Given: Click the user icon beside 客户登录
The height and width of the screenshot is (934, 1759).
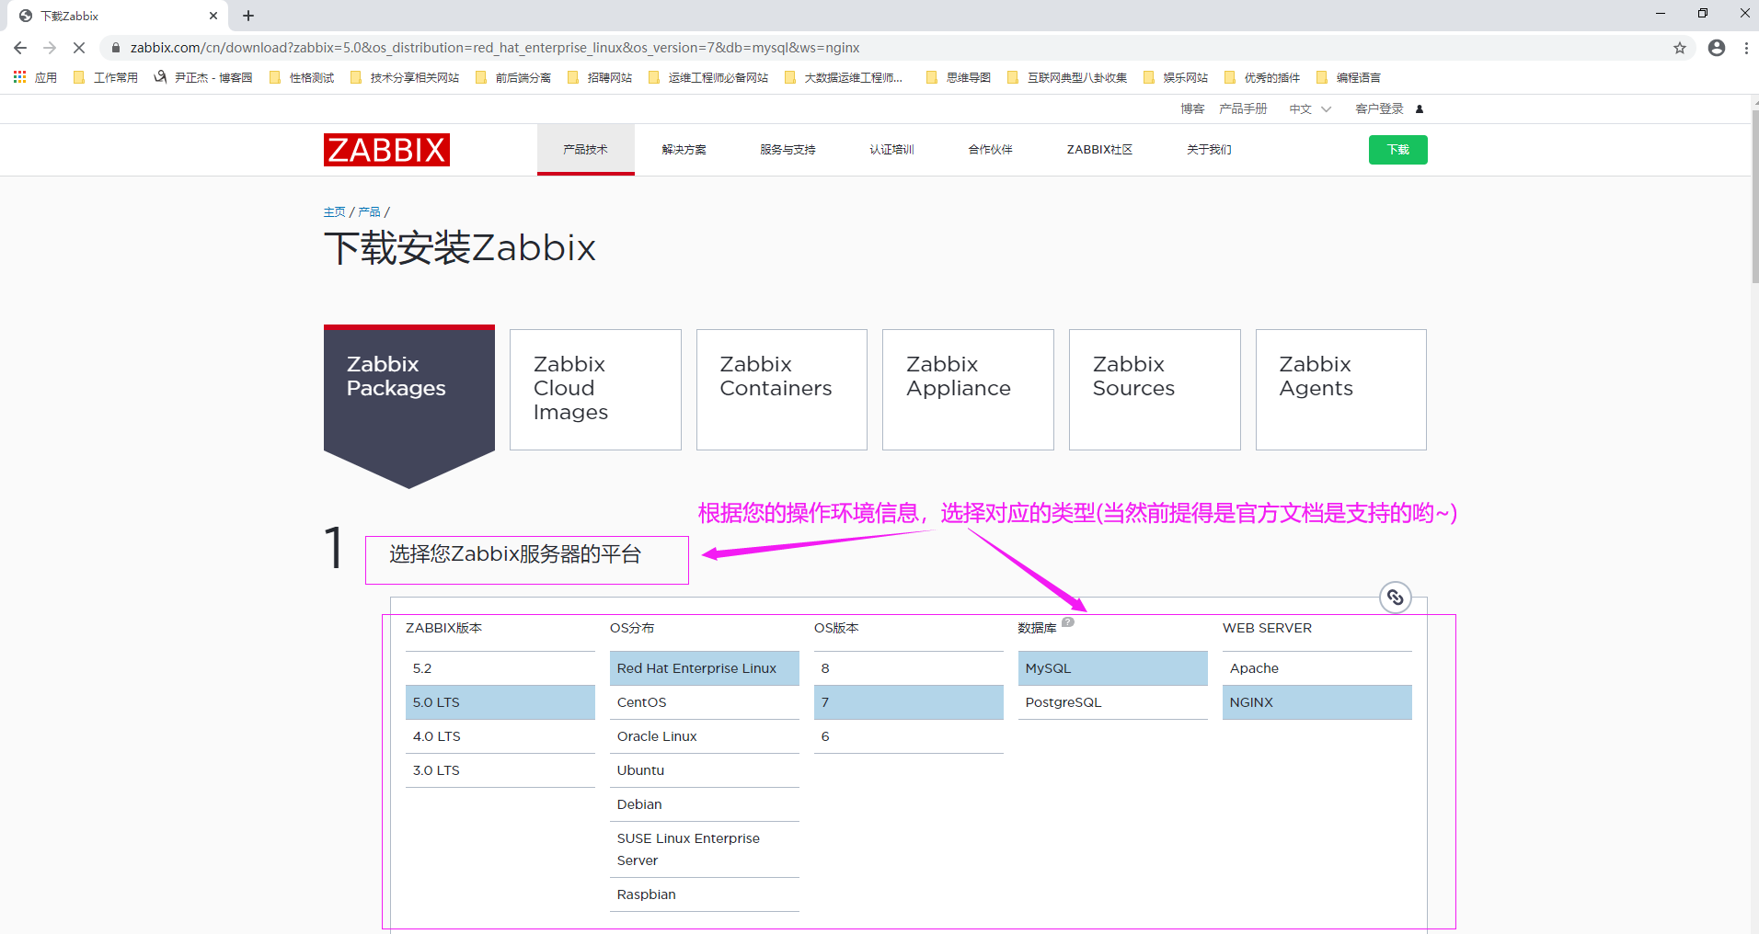Looking at the screenshot, I should [x=1419, y=108].
